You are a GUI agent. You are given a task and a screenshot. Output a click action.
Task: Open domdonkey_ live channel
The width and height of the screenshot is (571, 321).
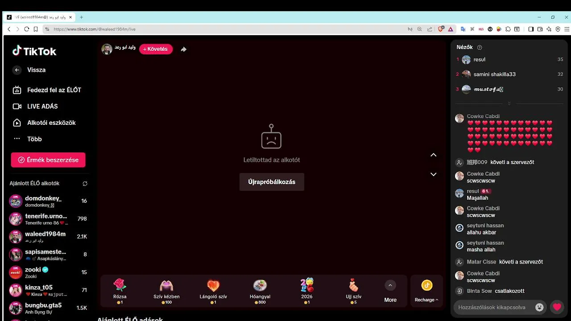(48, 201)
